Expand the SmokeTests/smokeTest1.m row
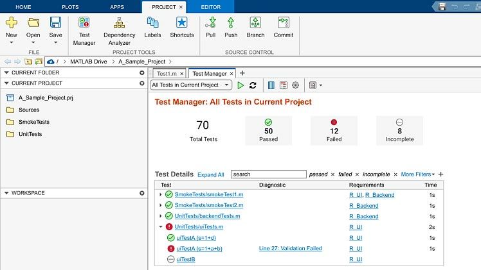Viewport: 481px width, 270px height. click(x=161, y=195)
